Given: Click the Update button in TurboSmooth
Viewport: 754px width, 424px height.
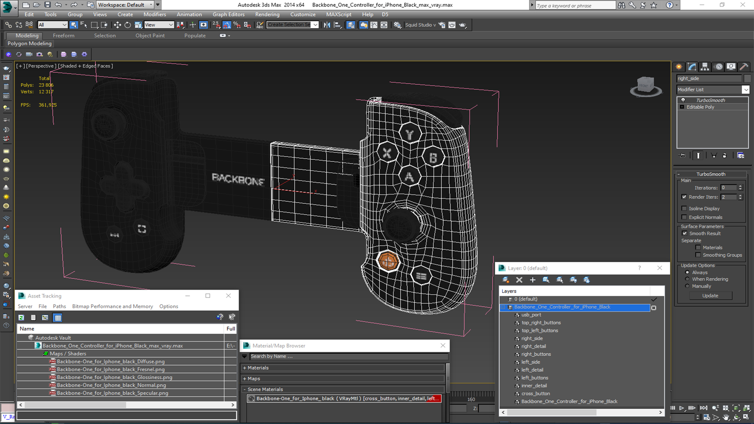Looking at the screenshot, I should coord(710,296).
